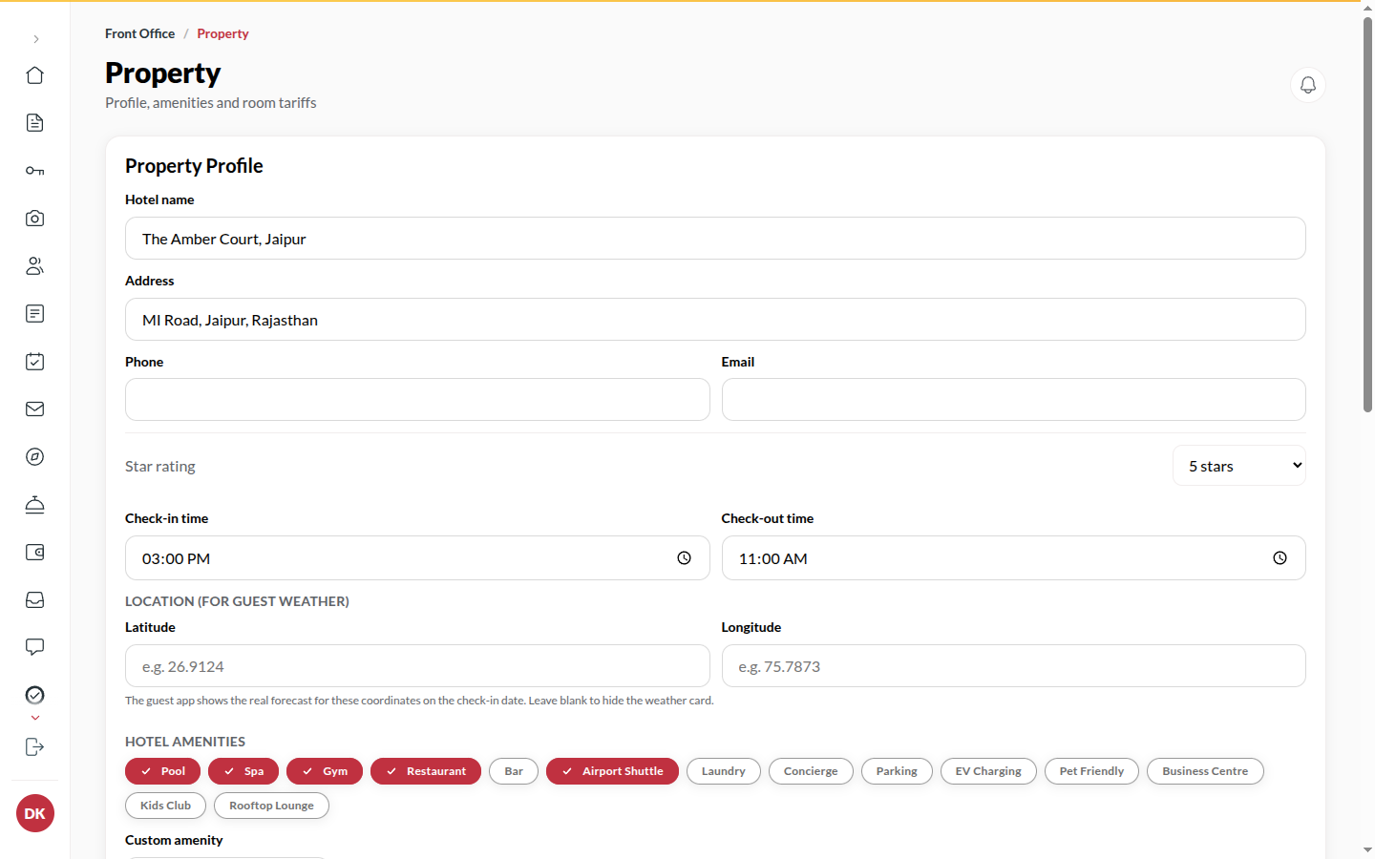Select the Parking amenity chip

[x=897, y=771]
